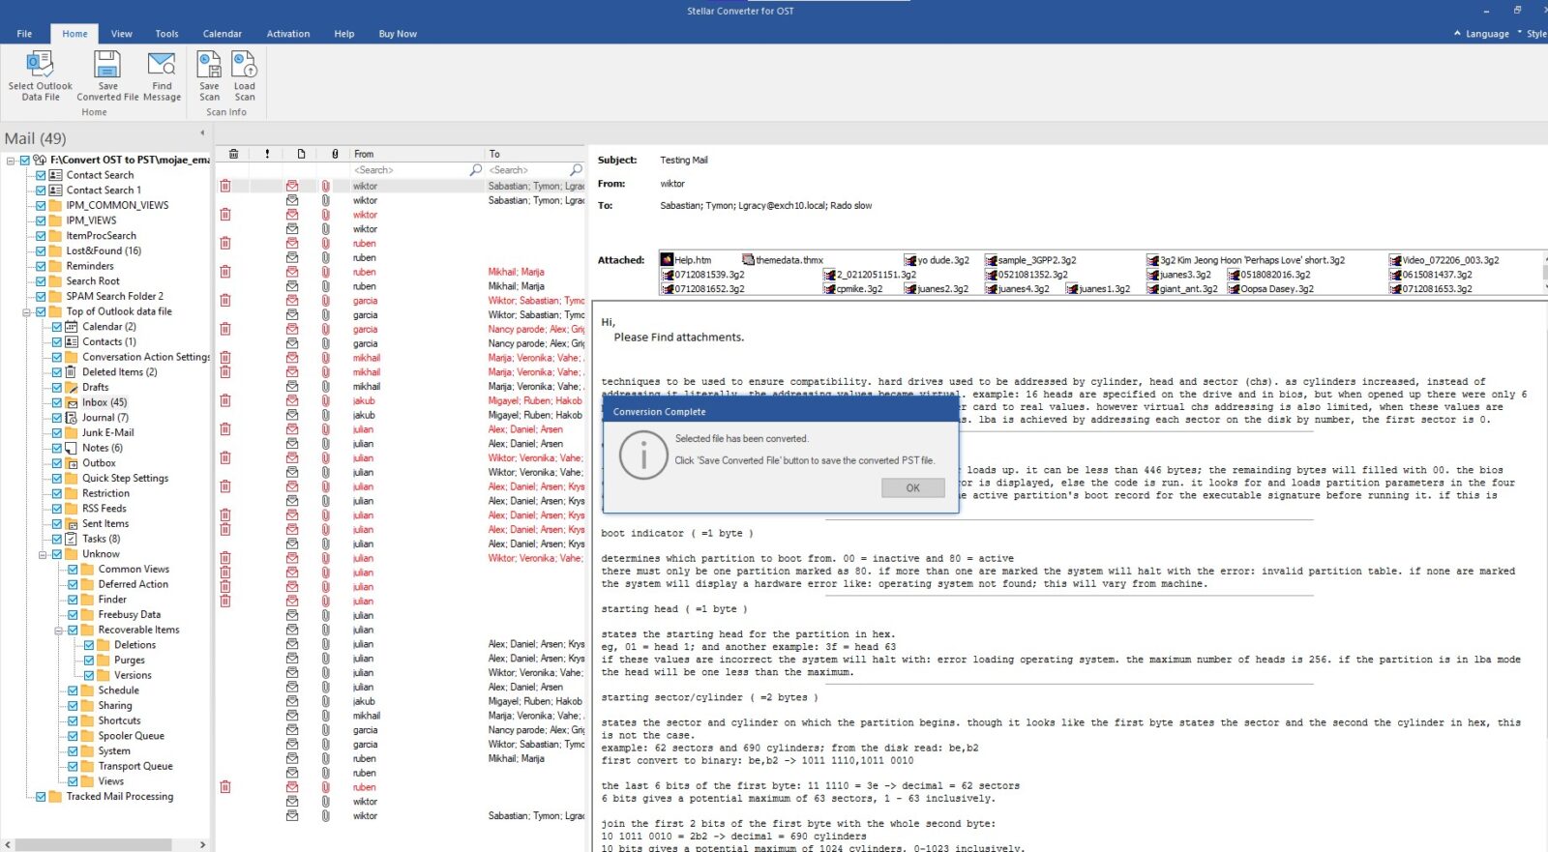Open the Find Message tool
This screenshot has width=1548, height=852.
[162, 66]
